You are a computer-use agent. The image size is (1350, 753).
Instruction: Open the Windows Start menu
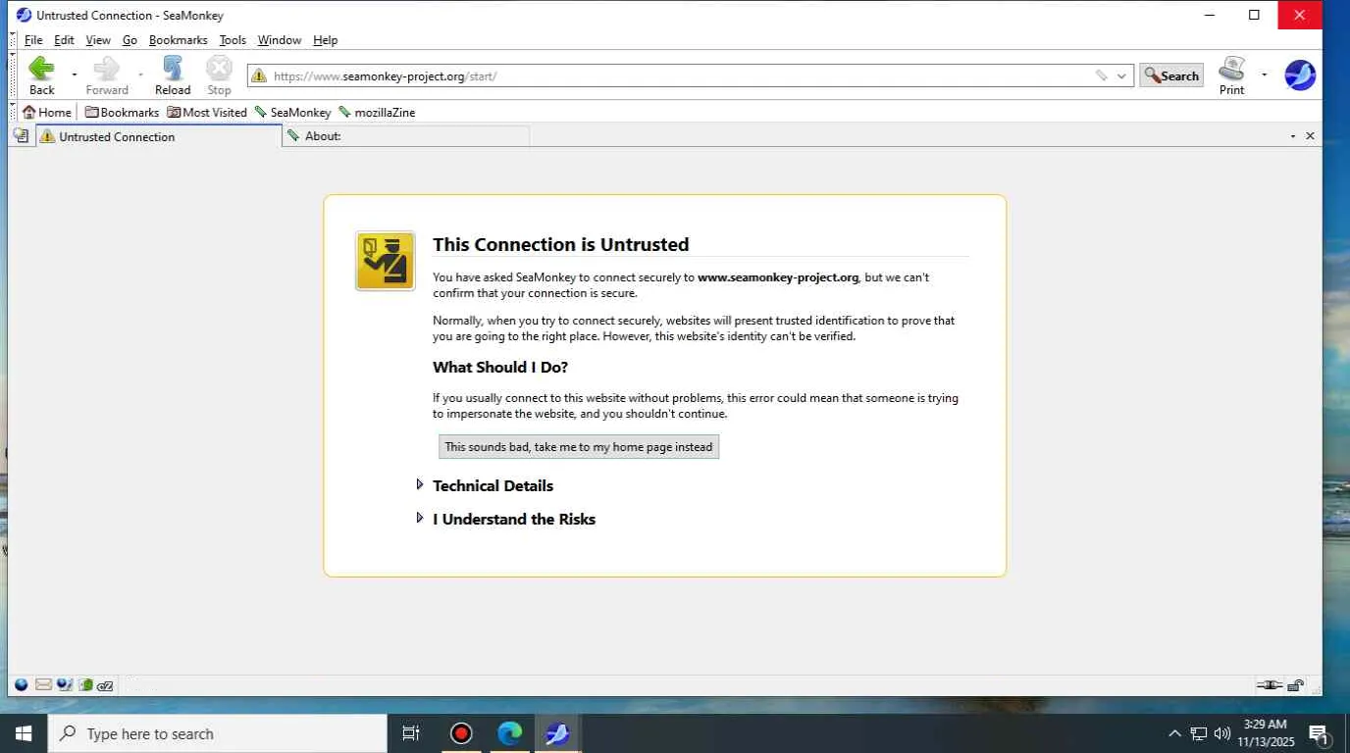(x=24, y=733)
